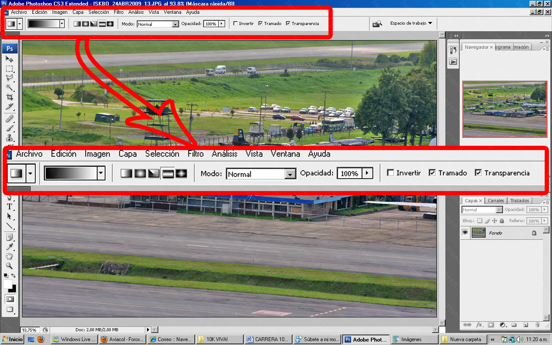Click the Navegador preview thumbnail
Image resolution: width=552 pixels, height=345 pixels.
[505, 109]
